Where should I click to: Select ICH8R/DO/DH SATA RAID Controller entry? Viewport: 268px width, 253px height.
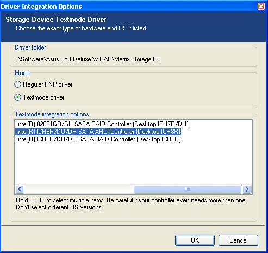pos(98,139)
